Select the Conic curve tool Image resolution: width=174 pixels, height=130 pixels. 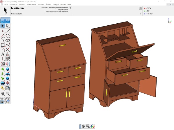coord(3,40)
